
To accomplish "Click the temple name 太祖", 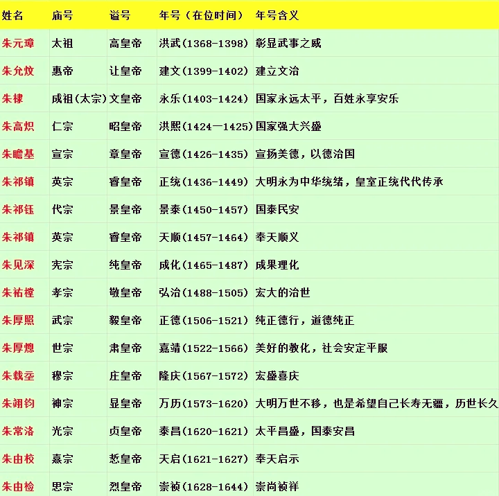I will pos(62,43).
